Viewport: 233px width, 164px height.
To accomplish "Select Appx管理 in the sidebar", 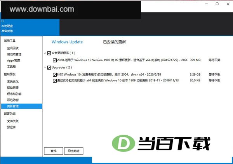I will coord(13,60).
